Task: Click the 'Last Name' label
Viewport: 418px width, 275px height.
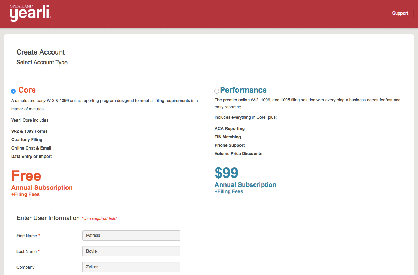Action: (x=26, y=251)
